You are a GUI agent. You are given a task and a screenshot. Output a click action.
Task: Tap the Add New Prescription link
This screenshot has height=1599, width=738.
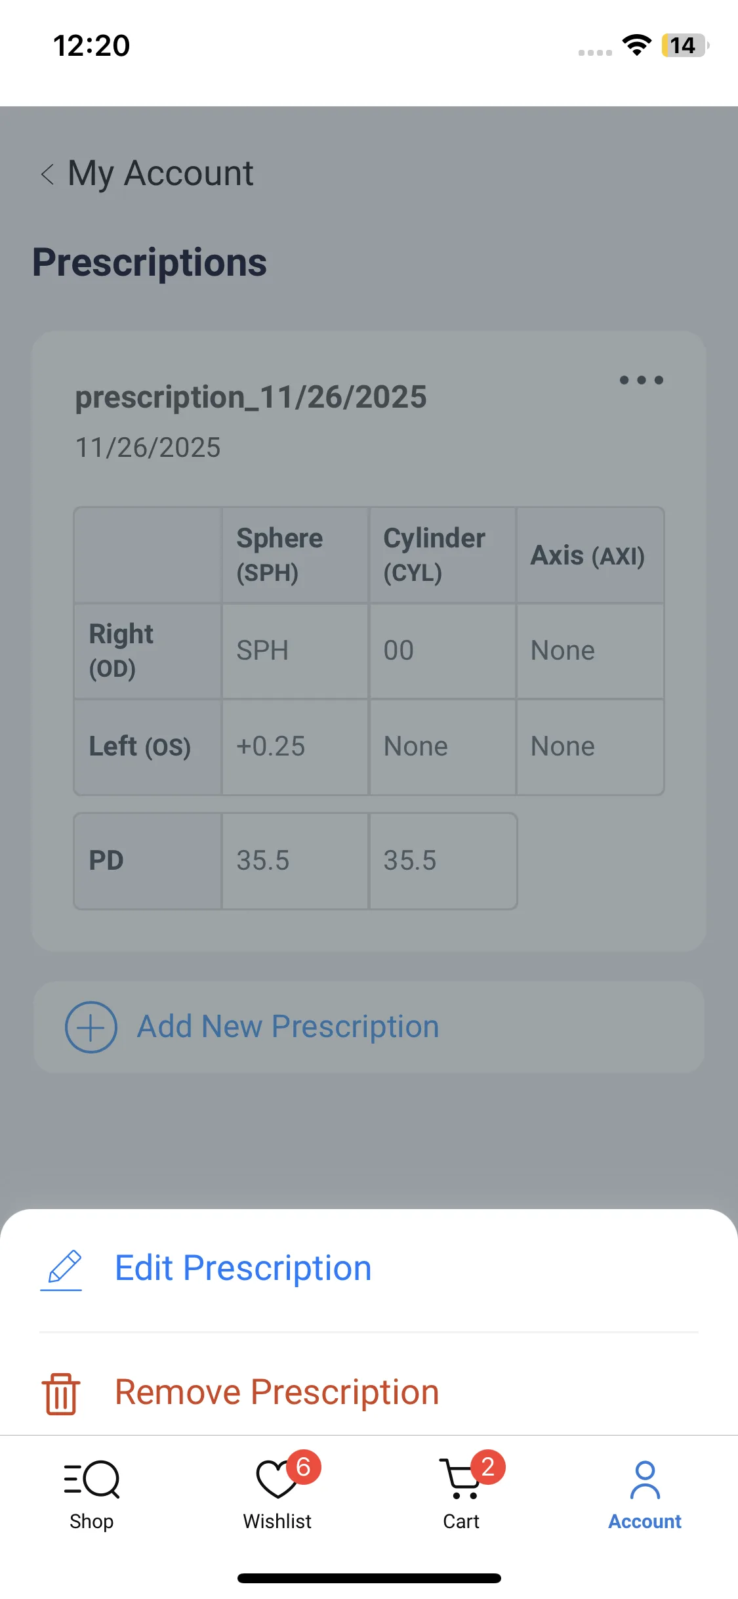click(x=288, y=1027)
